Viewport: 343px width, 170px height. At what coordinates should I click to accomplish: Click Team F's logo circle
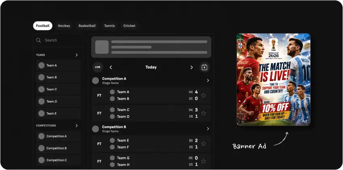click(x=112, y=147)
